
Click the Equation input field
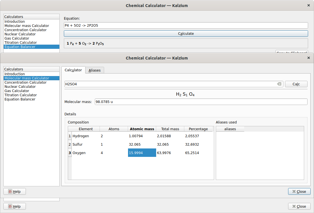coord(186,26)
